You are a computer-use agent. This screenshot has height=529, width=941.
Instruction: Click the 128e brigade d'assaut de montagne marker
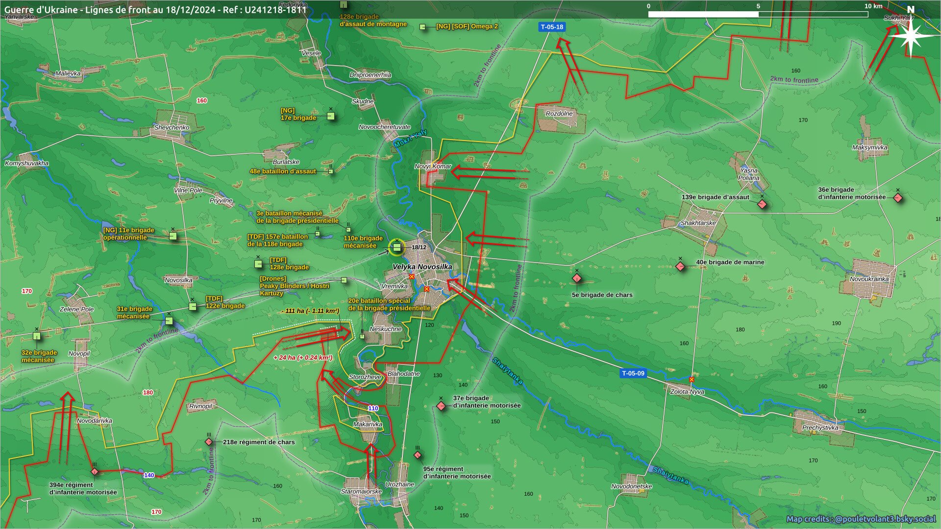(x=344, y=4)
